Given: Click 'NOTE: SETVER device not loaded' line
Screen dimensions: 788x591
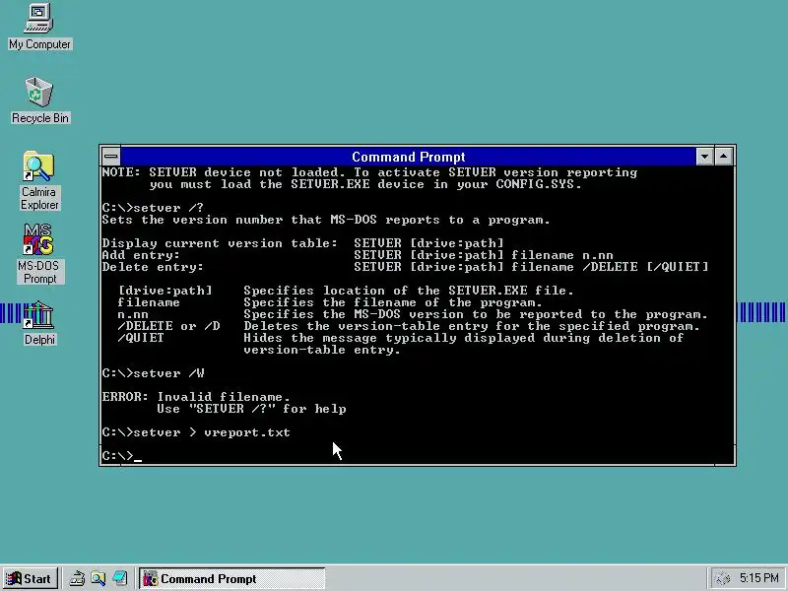Looking at the screenshot, I should 369,172.
